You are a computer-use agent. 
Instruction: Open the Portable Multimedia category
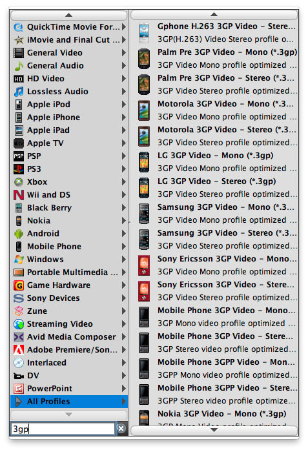[69, 272]
